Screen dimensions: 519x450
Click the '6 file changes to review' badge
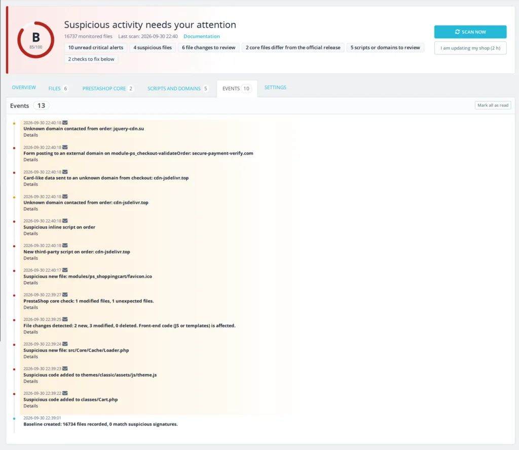(208, 48)
